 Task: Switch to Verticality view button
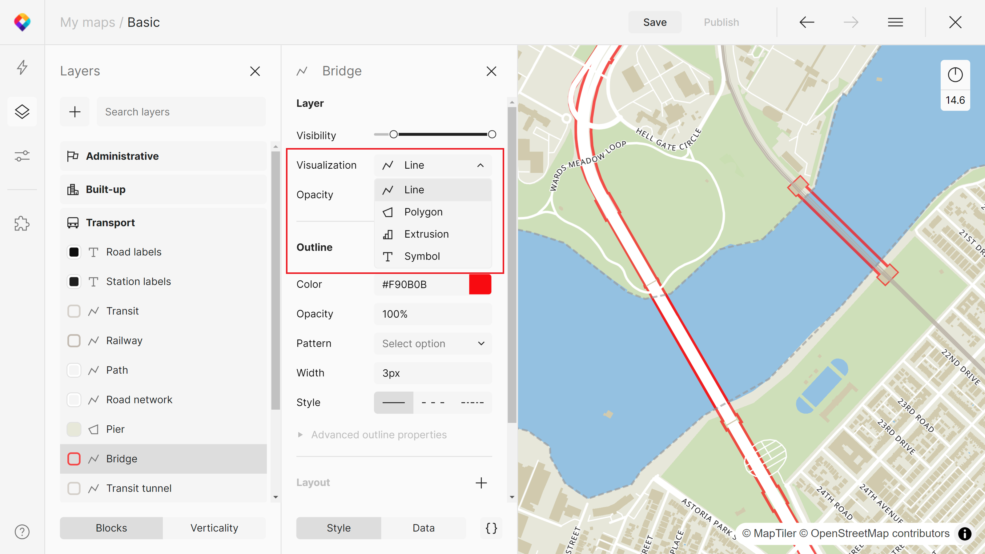[214, 528]
